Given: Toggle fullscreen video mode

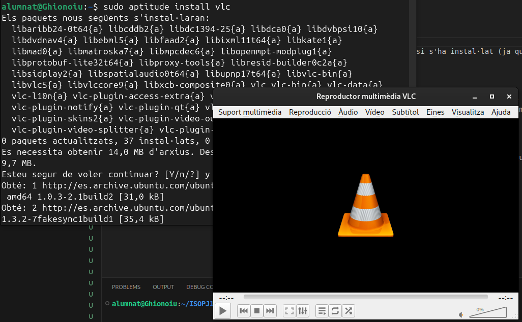Looking at the screenshot, I should (289, 311).
